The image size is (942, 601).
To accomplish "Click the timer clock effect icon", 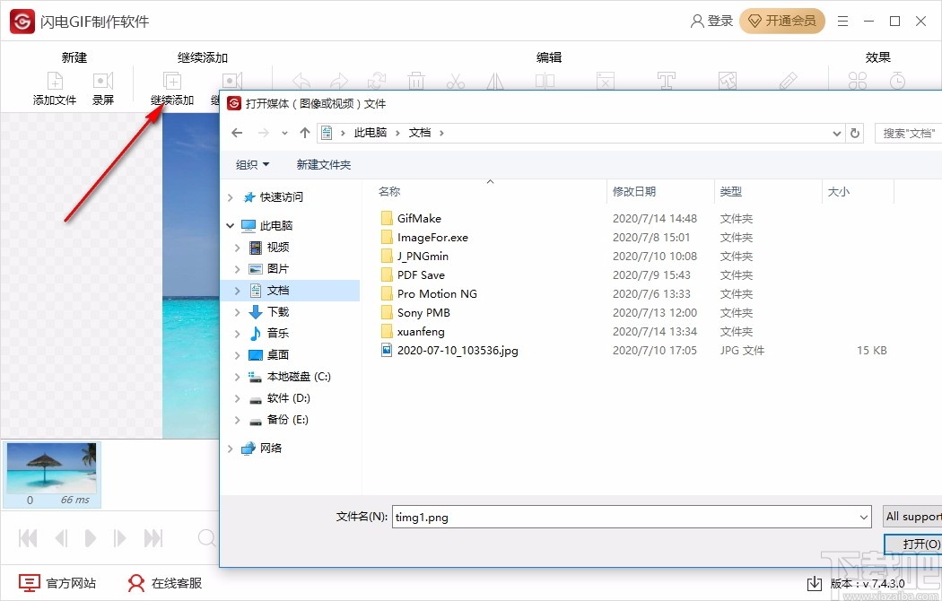I will [897, 81].
